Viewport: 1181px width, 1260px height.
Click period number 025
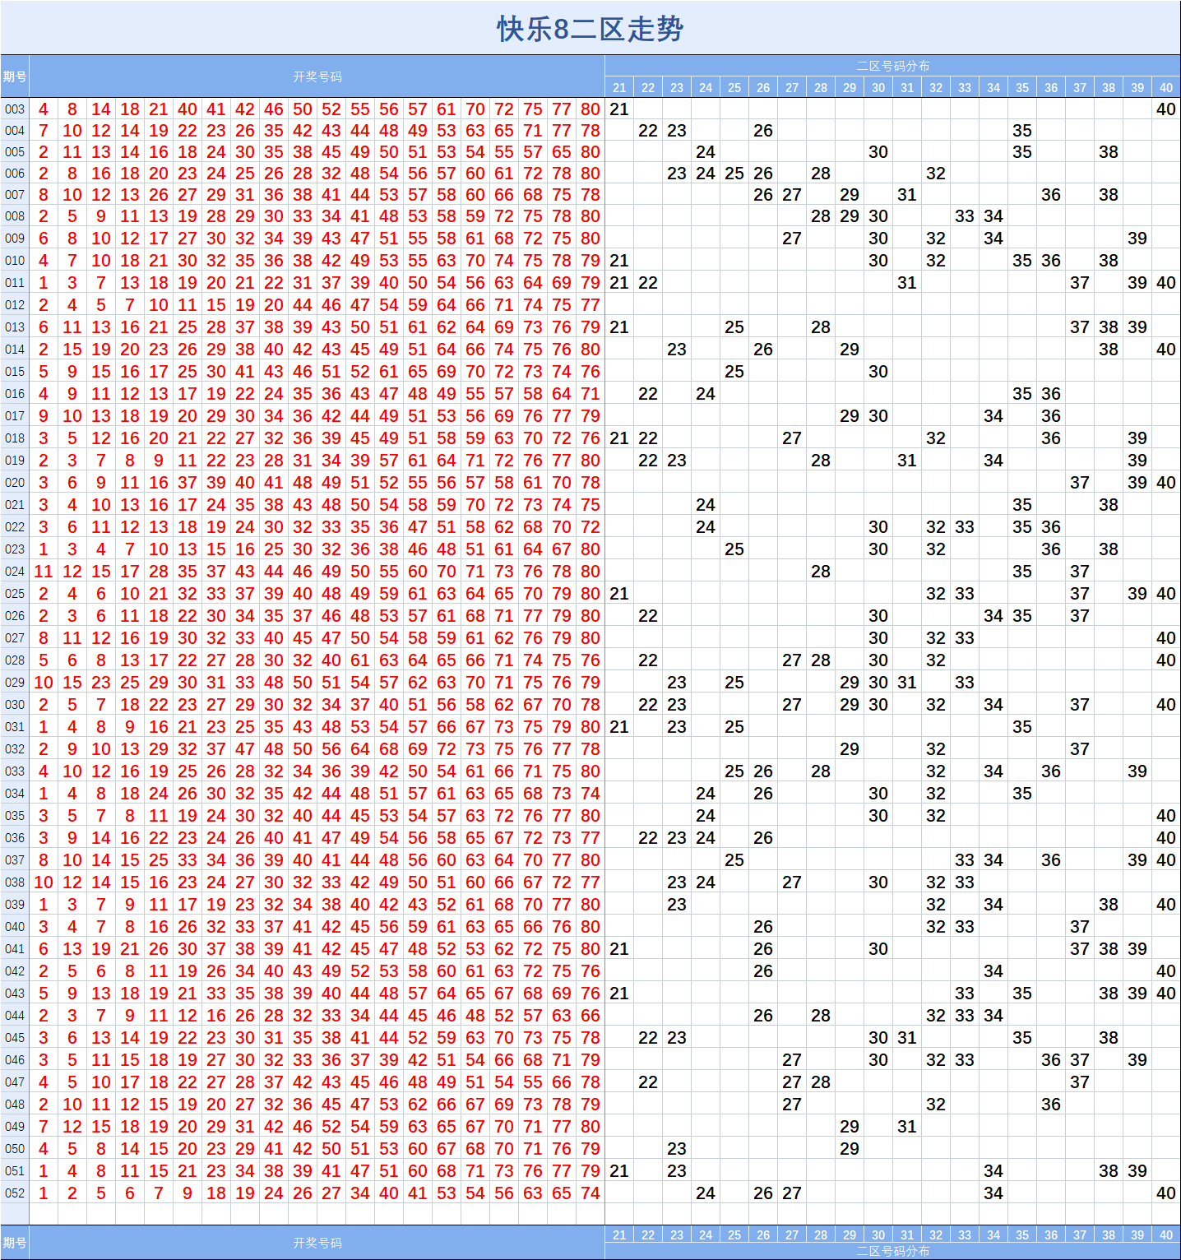coord(15,594)
